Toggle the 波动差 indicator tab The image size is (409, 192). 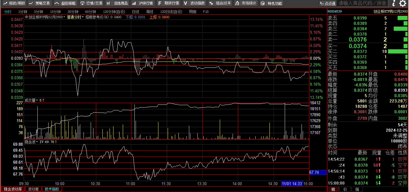coord(33,189)
